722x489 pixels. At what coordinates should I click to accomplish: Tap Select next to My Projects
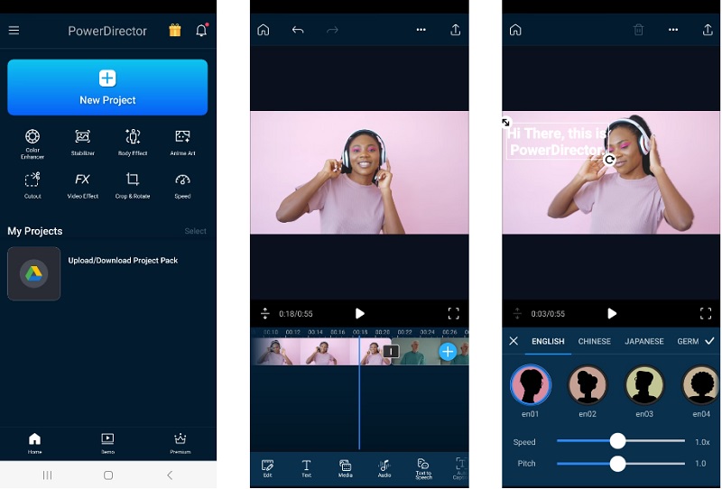(195, 232)
